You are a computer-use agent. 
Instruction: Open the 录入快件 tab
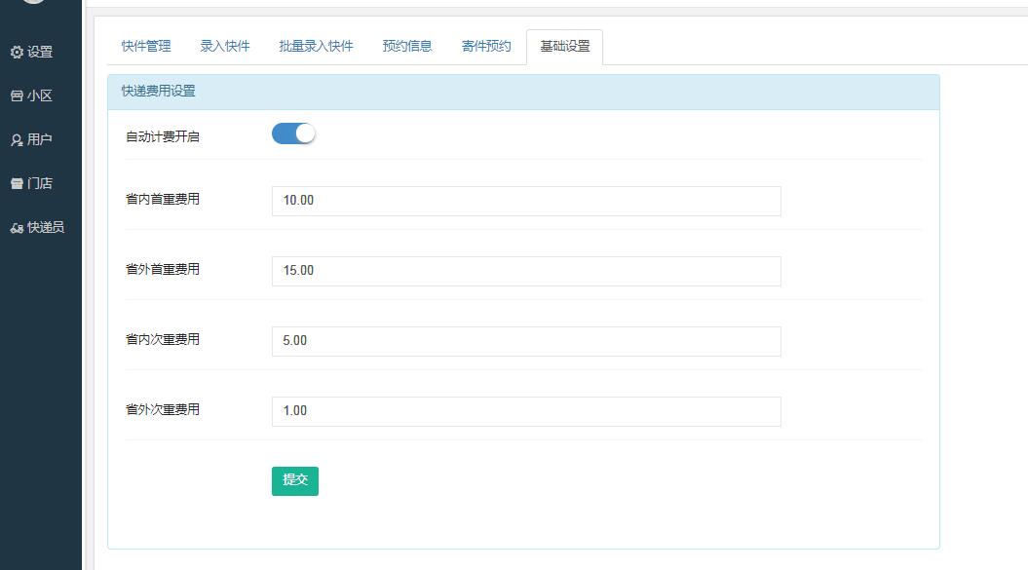pos(224,45)
